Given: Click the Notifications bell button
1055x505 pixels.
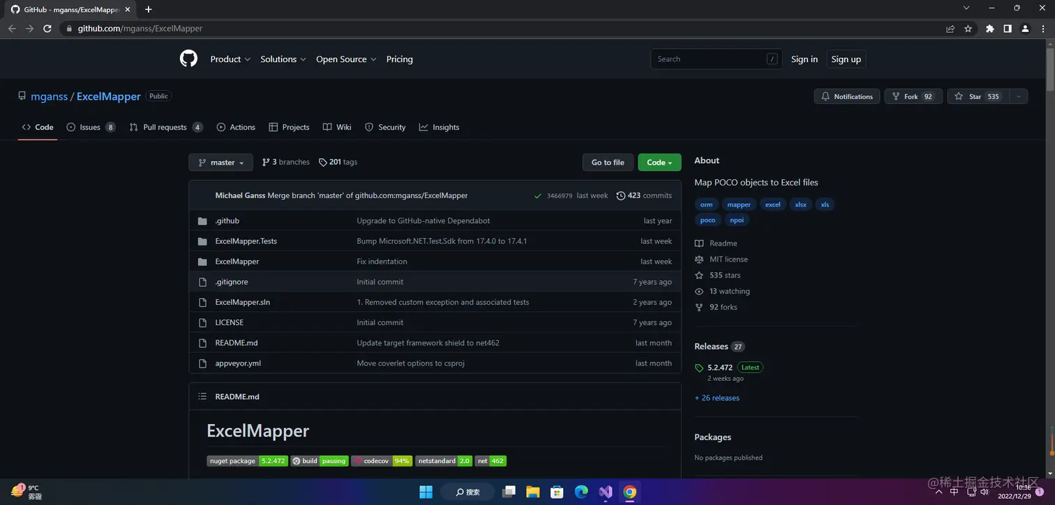Looking at the screenshot, I should 847,96.
